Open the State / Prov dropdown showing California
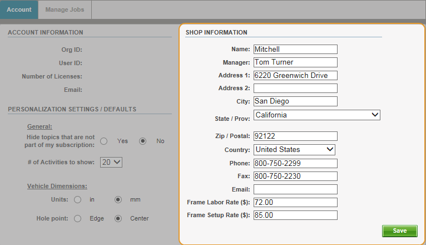This screenshot has width=426, height=245. pos(317,115)
